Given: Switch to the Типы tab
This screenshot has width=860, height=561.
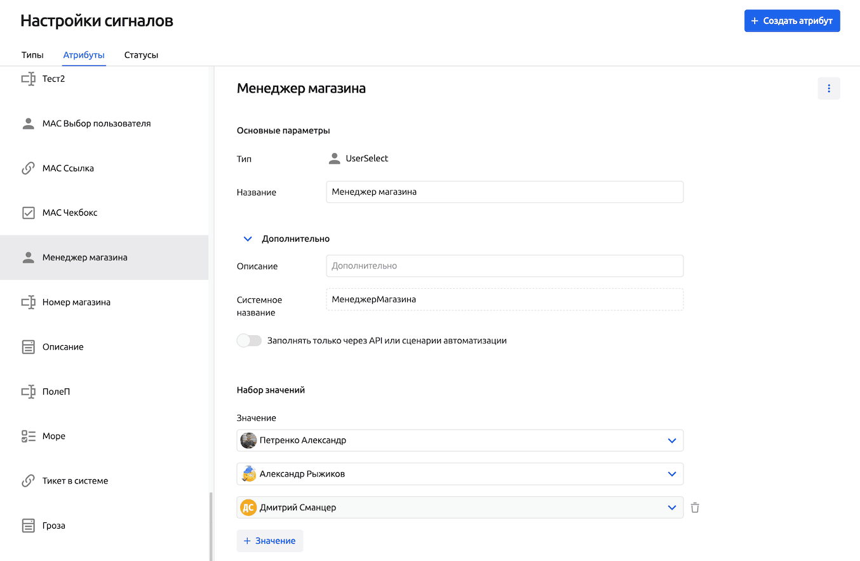Looking at the screenshot, I should (x=32, y=55).
